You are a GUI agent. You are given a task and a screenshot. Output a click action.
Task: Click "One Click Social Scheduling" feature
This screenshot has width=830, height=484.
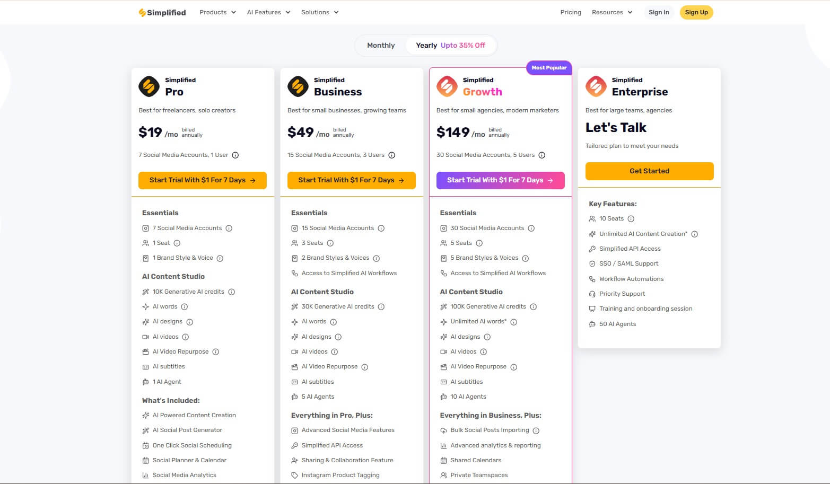pyautogui.click(x=192, y=445)
